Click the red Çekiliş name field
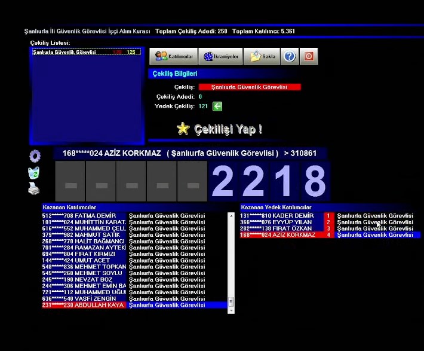 coord(250,87)
